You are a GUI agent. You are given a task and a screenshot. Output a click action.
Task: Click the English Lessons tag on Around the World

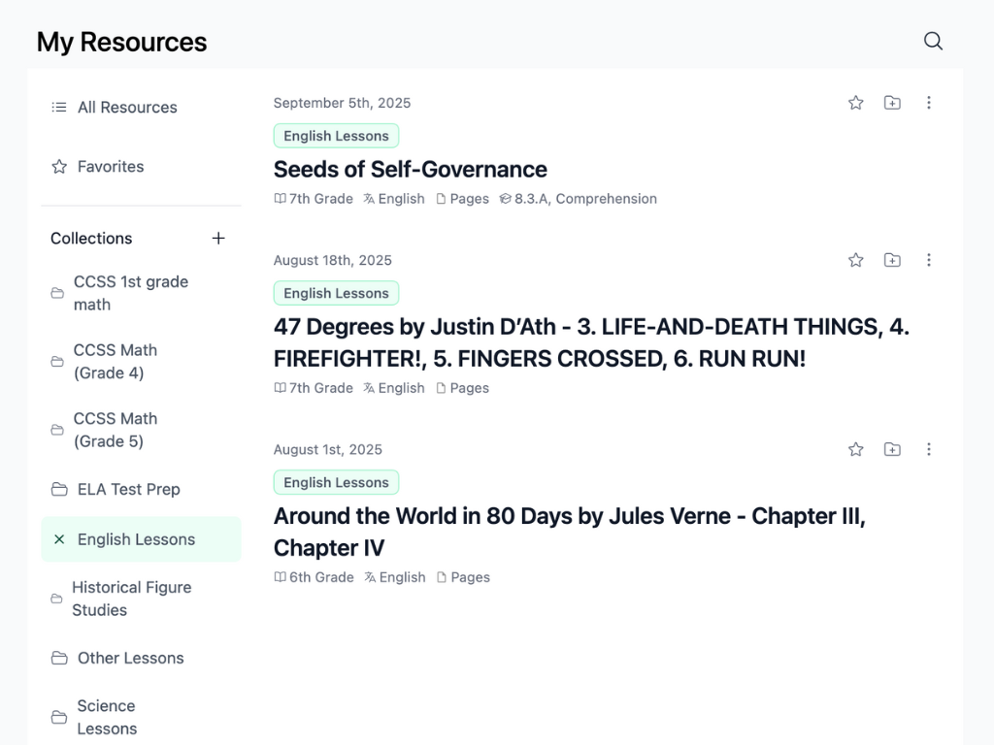(x=336, y=482)
